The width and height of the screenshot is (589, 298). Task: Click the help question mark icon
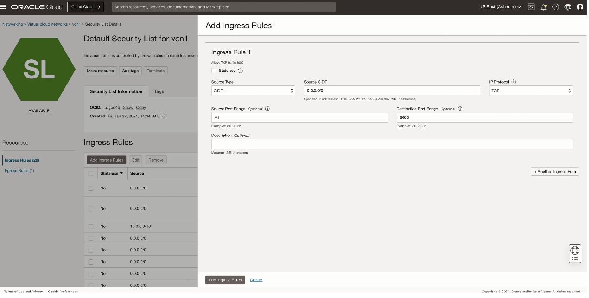pyautogui.click(x=556, y=7)
